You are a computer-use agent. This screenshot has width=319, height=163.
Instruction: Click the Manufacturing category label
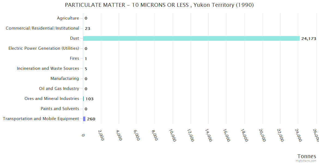(x=65, y=79)
